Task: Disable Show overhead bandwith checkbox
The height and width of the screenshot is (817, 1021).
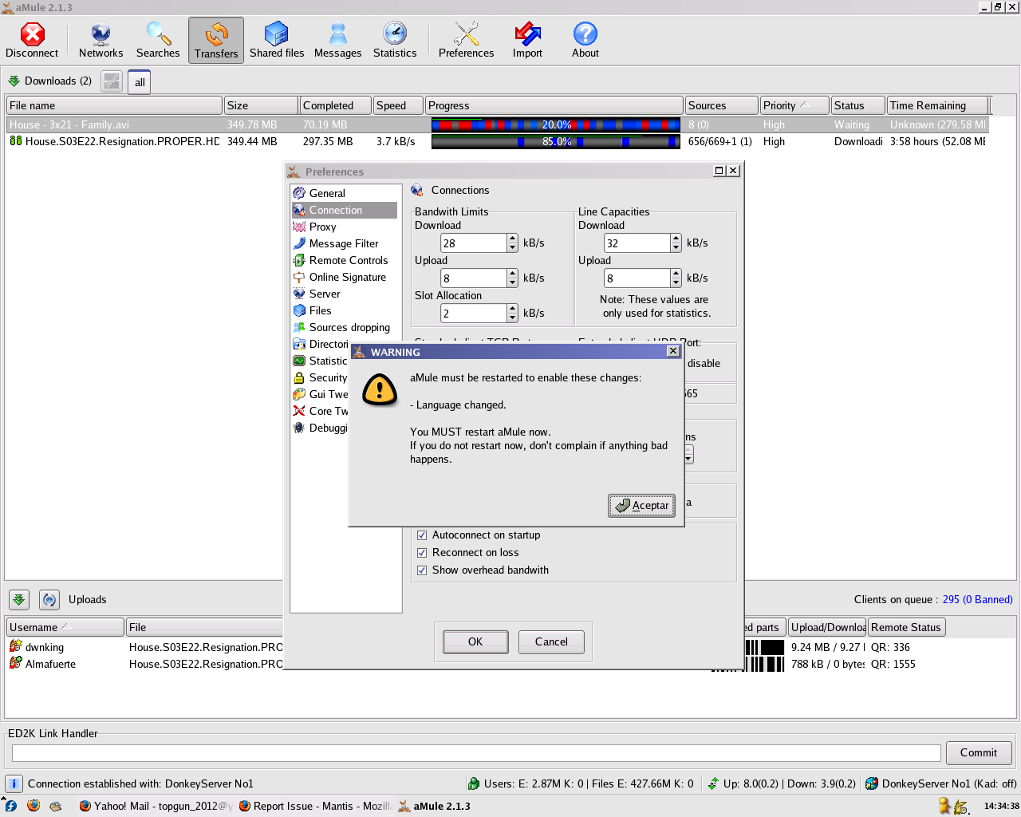Action: 422,570
